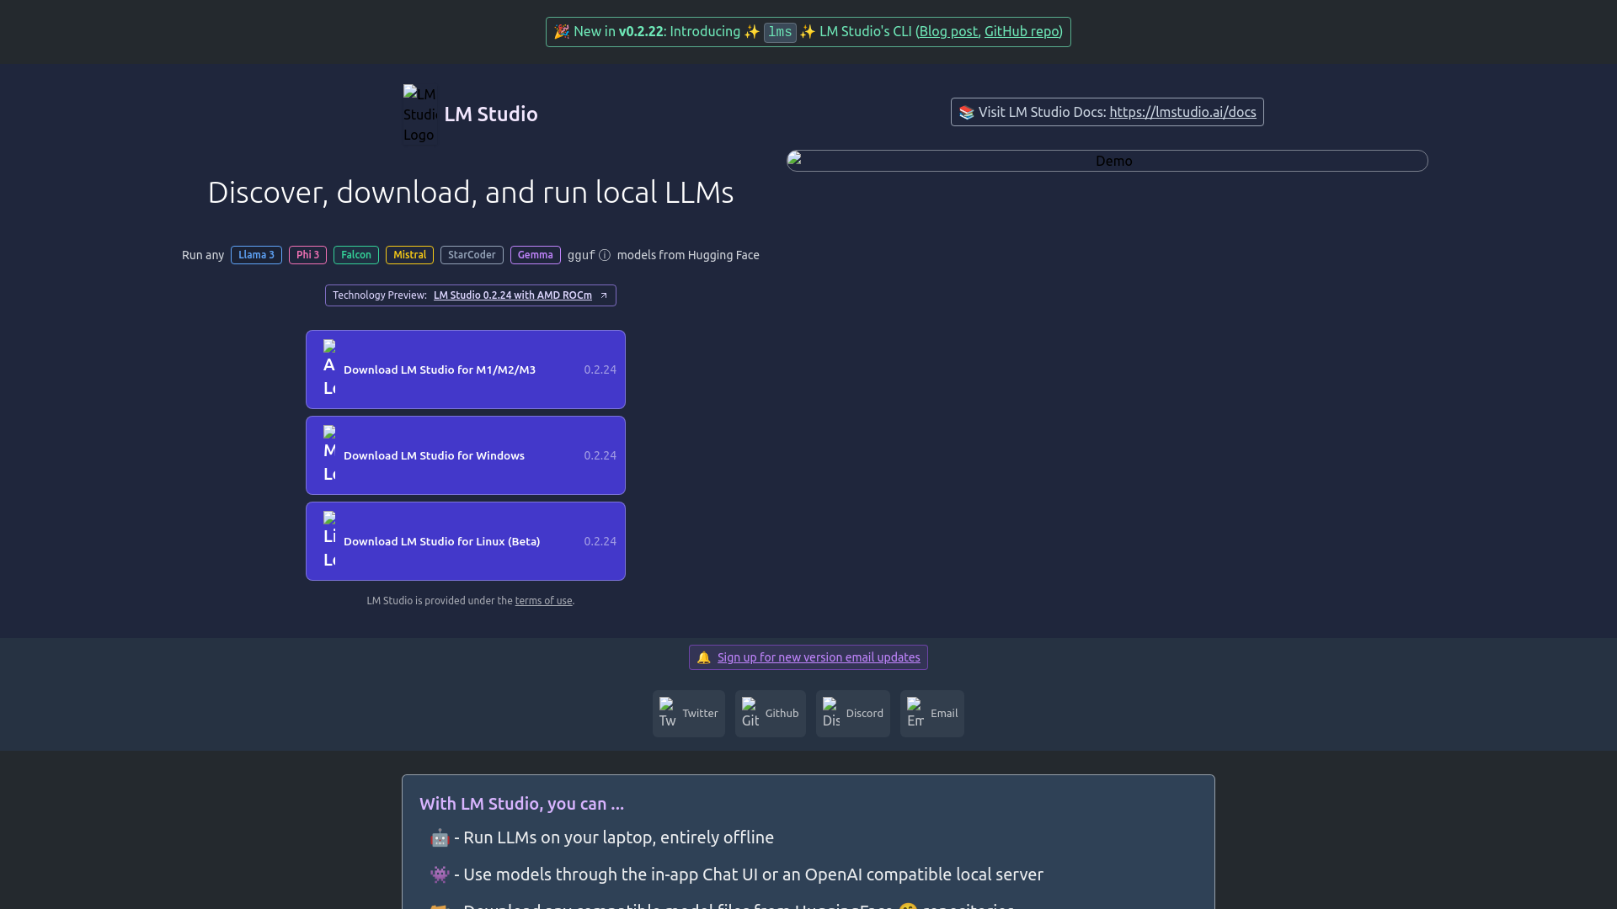Open the Blog post link
This screenshot has width=1617, height=909.
947,31
